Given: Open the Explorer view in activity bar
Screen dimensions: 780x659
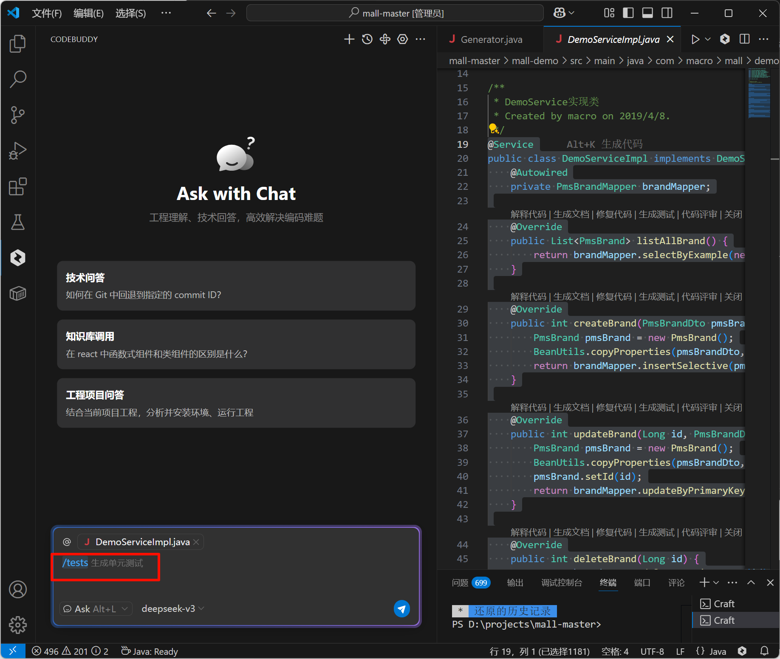Looking at the screenshot, I should pos(17,44).
